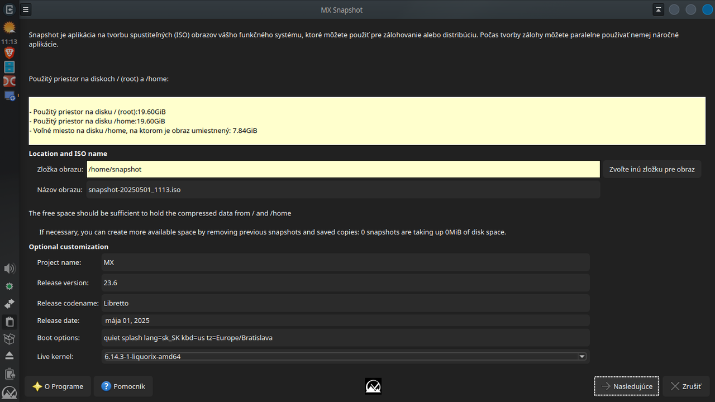Screen dimensions: 715x402
Task: Click Zvoľte inú zložku pre obraz button
Action: (652, 169)
